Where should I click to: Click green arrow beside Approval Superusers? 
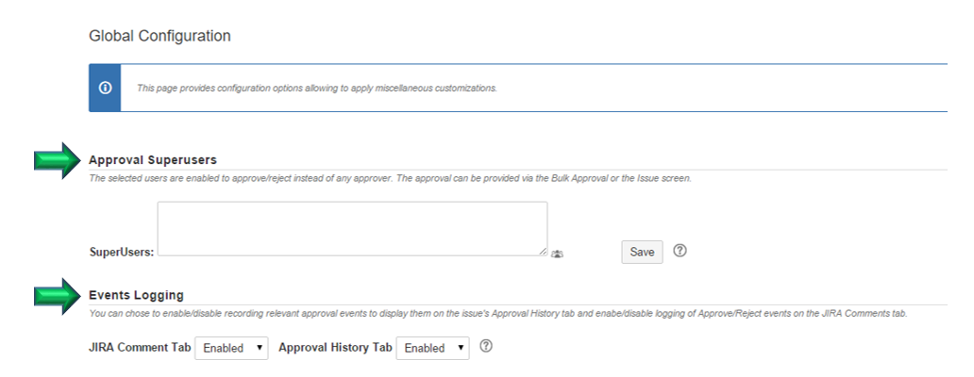[x=58, y=160]
